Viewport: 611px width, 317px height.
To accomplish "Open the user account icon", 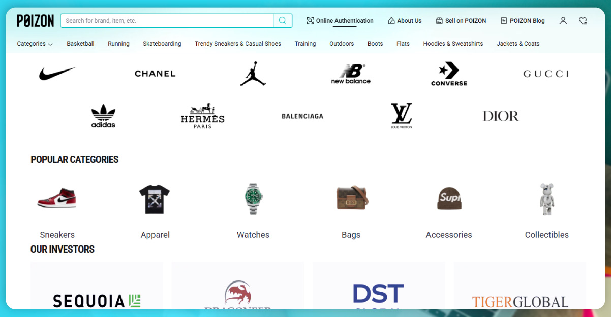I will (563, 21).
